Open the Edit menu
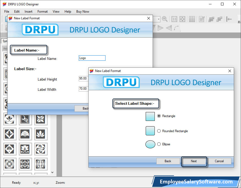241x188 pixels. pos(17,12)
